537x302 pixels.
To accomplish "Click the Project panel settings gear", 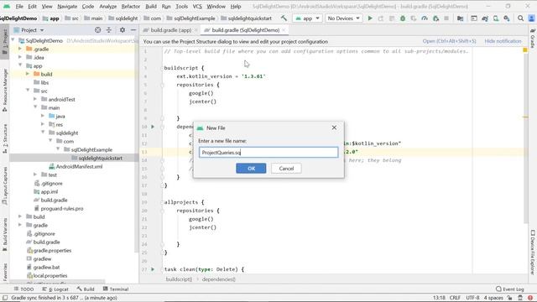I will (123, 30).
